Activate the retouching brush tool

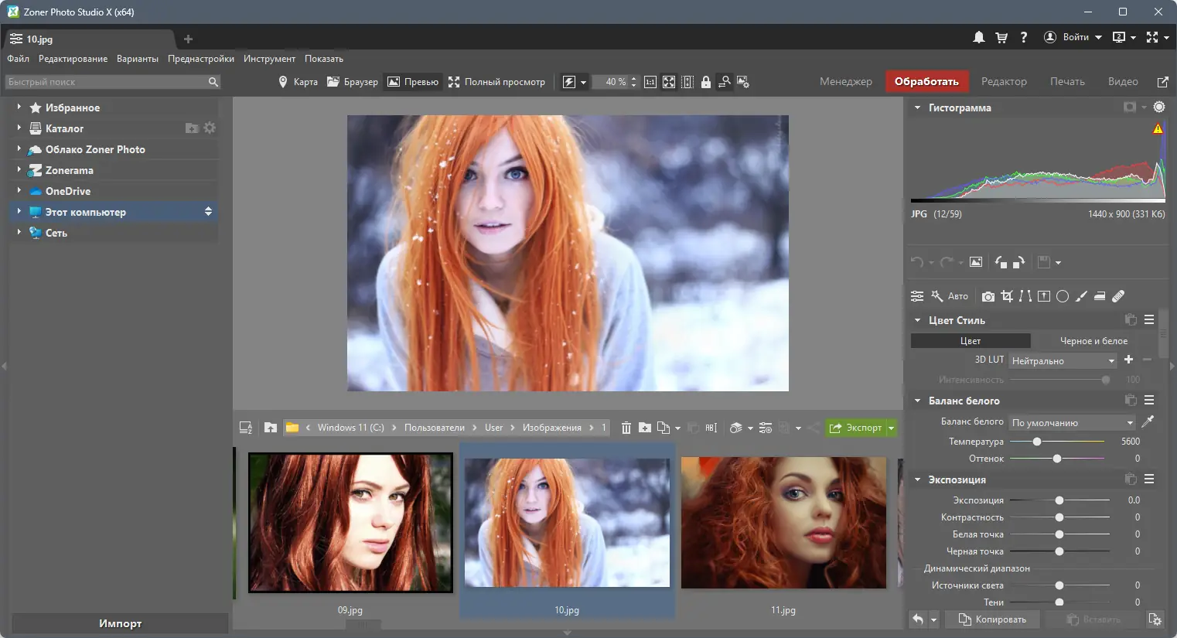[1081, 296]
